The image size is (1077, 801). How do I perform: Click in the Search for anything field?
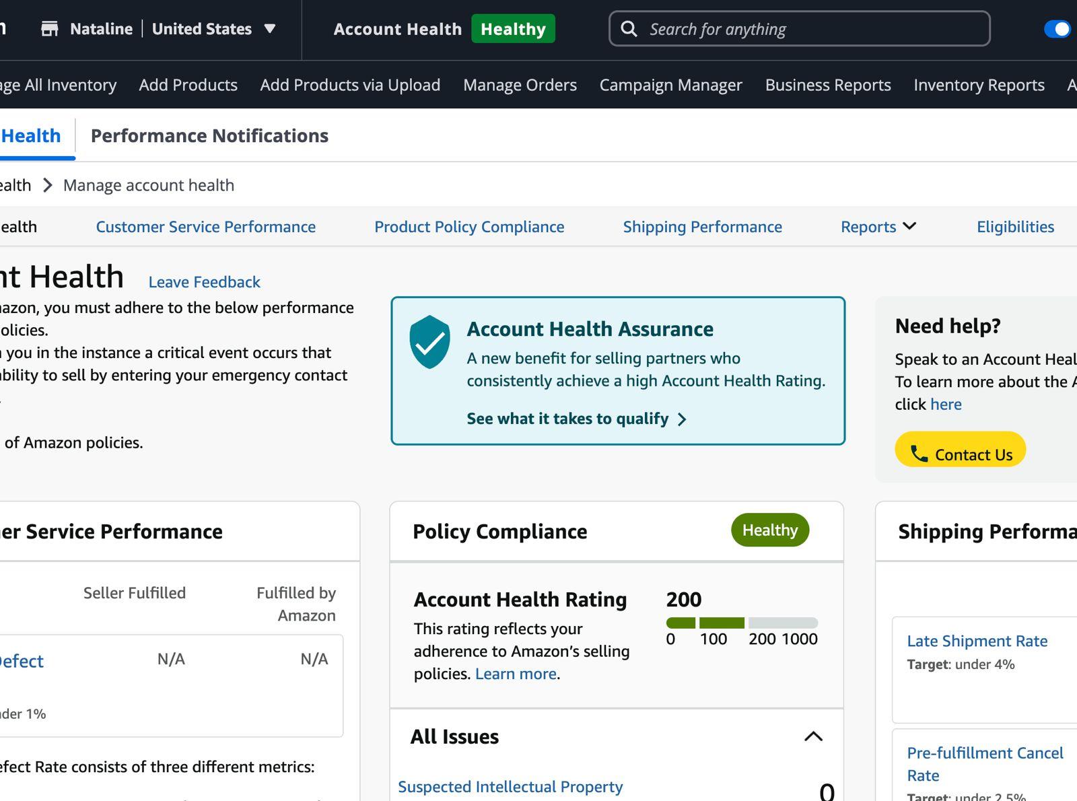(x=799, y=29)
